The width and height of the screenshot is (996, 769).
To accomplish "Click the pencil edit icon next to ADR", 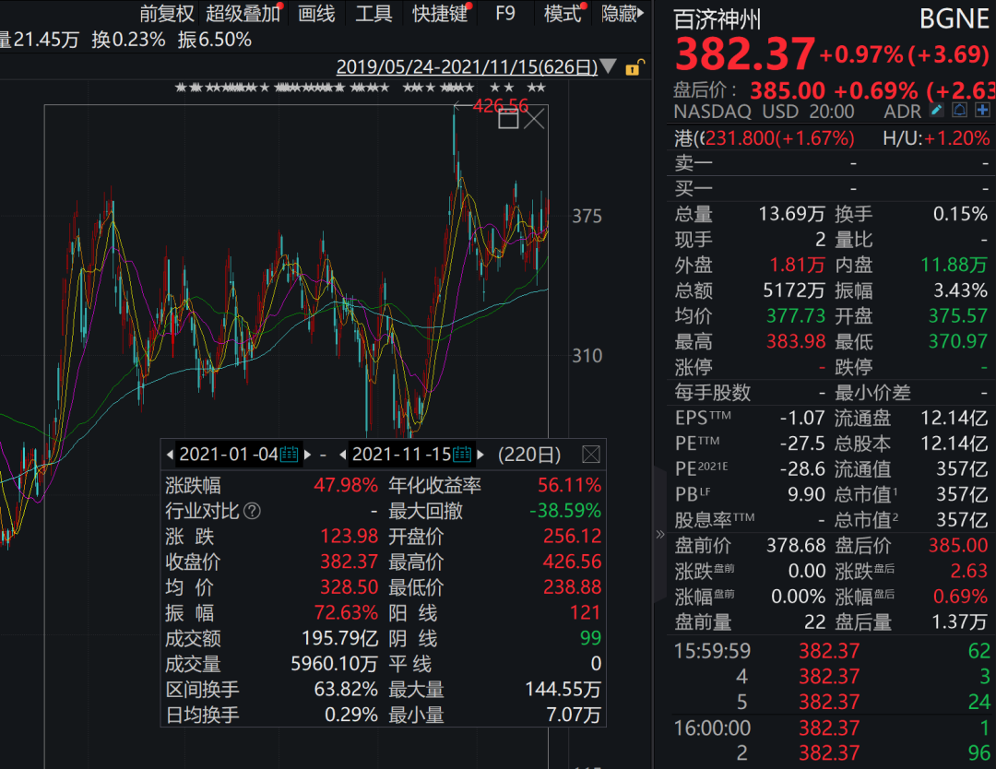I will coord(937,112).
